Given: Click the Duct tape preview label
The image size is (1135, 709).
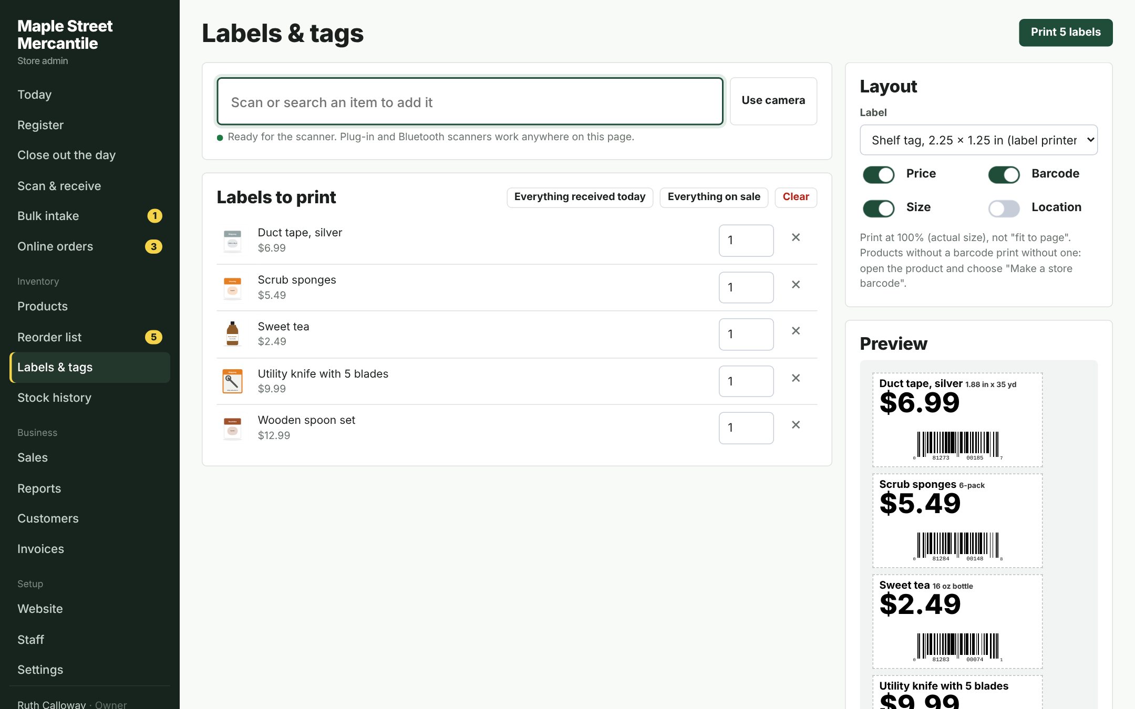Looking at the screenshot, I should click(x=957, y=420).
